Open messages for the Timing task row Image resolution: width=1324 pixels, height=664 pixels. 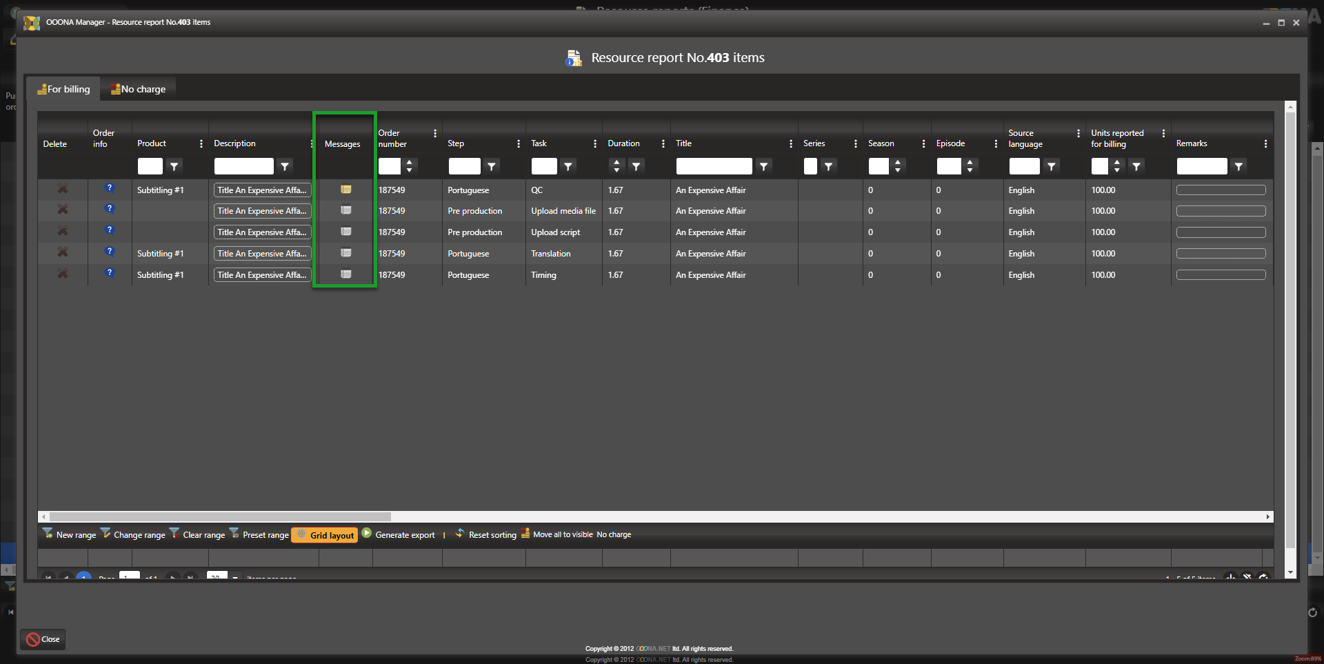pos(345,274)
